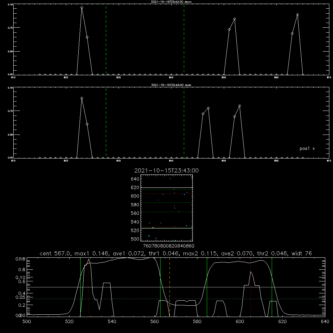Select the 'cent 567.0' value in bottom title
Viewport: 333px width, 333px height.
[x=55, y=253]
